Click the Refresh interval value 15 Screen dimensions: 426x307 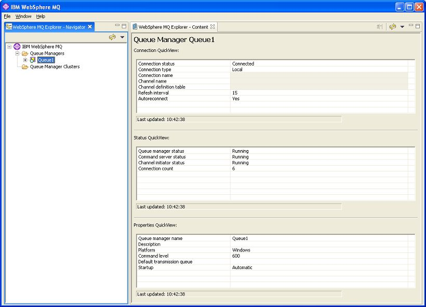235,93
